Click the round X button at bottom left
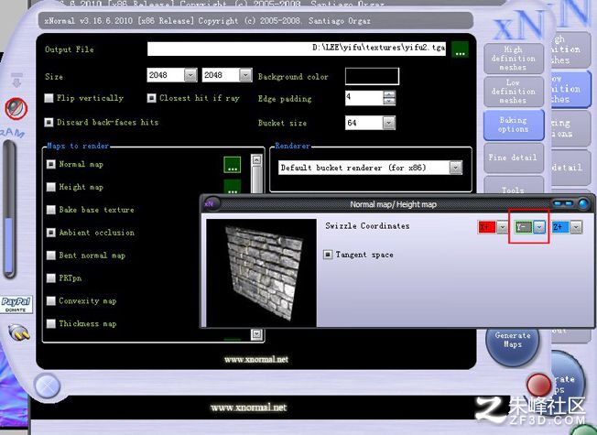The height and width of the screenshot is (435, 597). tap(48, 386)
